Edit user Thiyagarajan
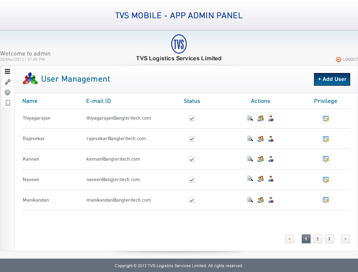Viewport: 358px width, 272px height. (x=261, y=118)
